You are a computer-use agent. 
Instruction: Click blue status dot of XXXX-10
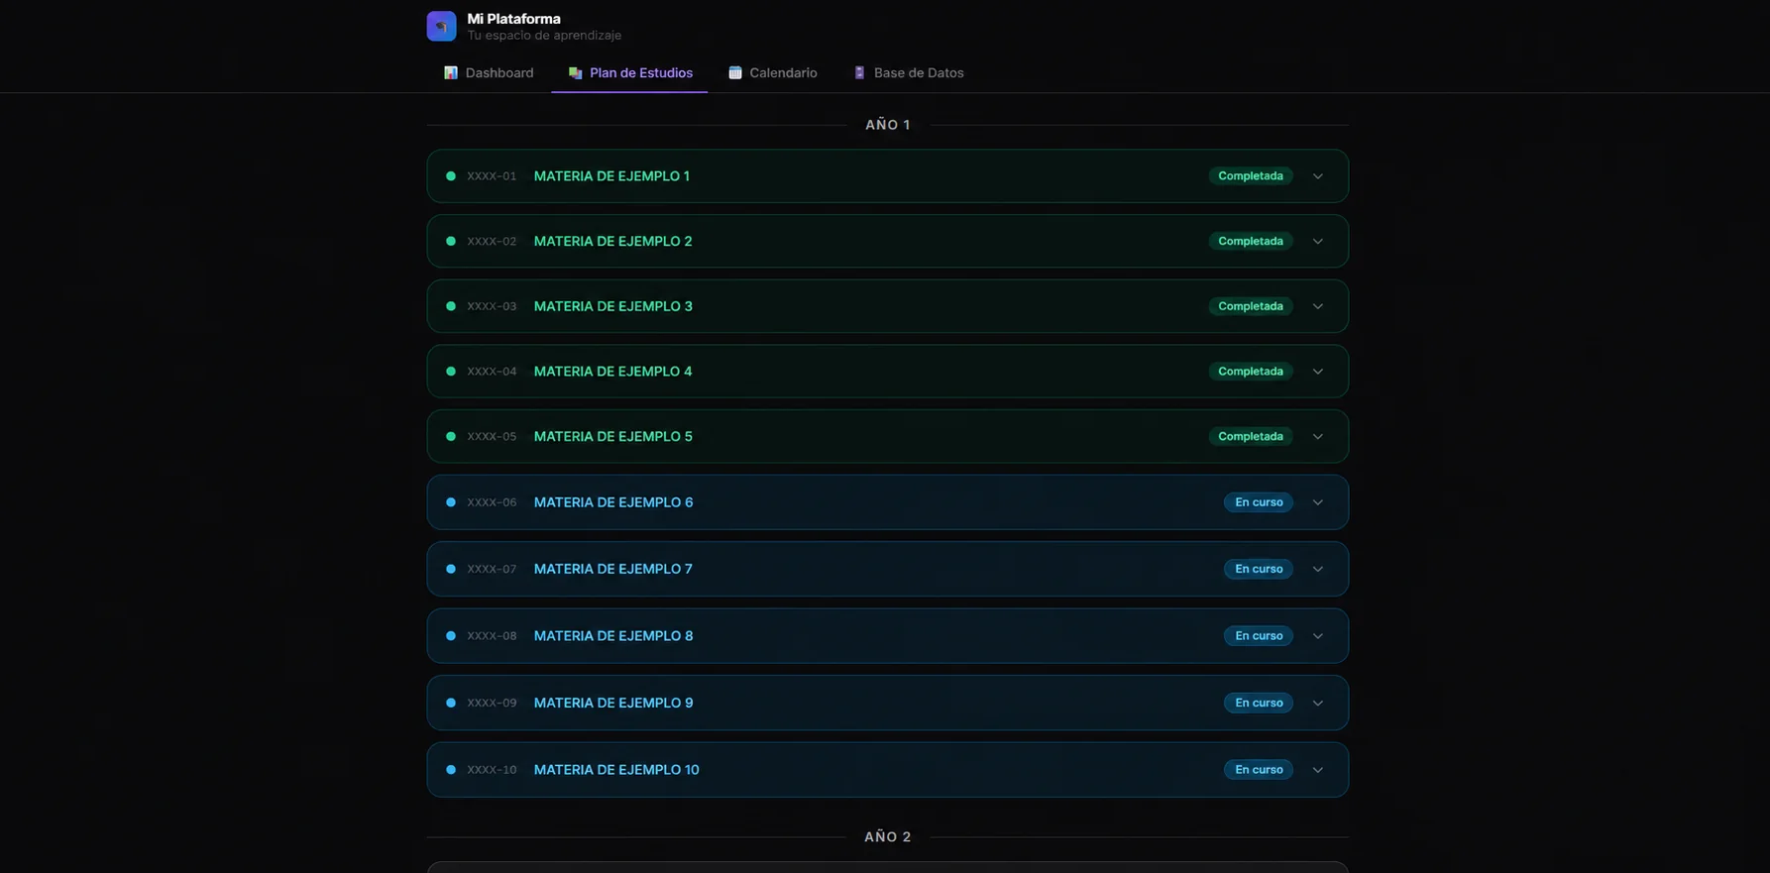(451, 770)
